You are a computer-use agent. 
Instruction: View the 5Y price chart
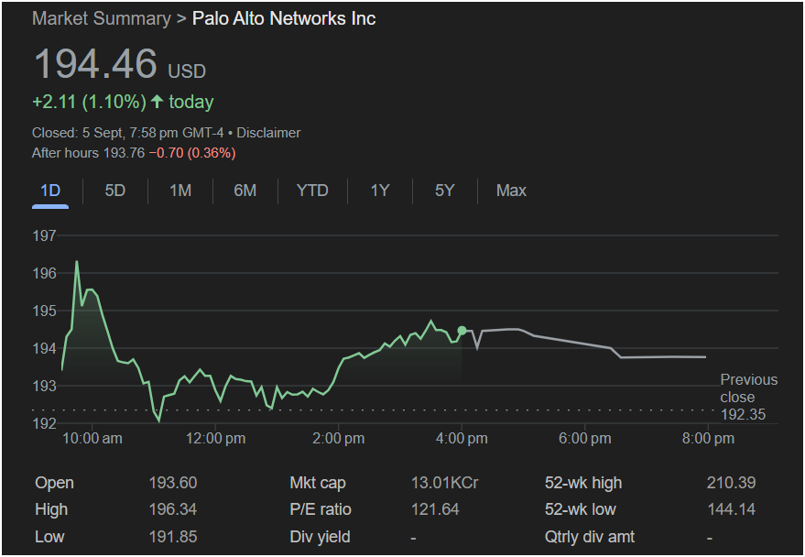[444, 191]
